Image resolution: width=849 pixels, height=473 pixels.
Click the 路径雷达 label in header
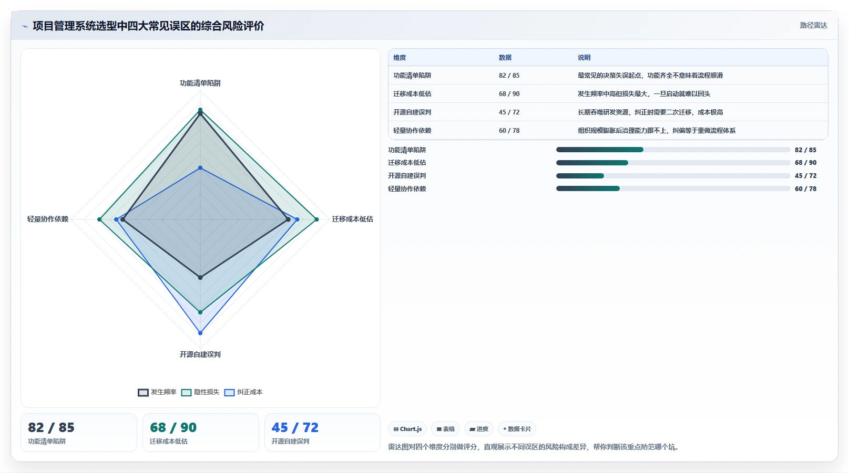click(x=813, y=25)
